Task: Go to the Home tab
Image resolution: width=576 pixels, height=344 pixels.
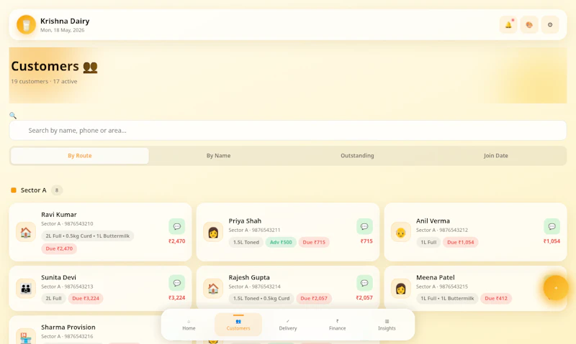Action: point(189,325)
